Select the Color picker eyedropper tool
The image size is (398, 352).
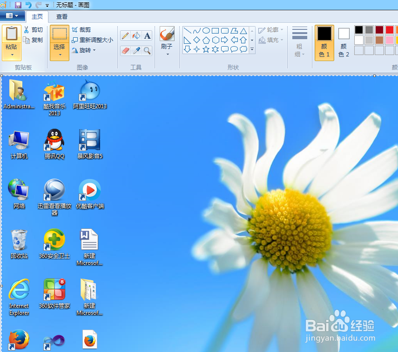pos(136,50)
